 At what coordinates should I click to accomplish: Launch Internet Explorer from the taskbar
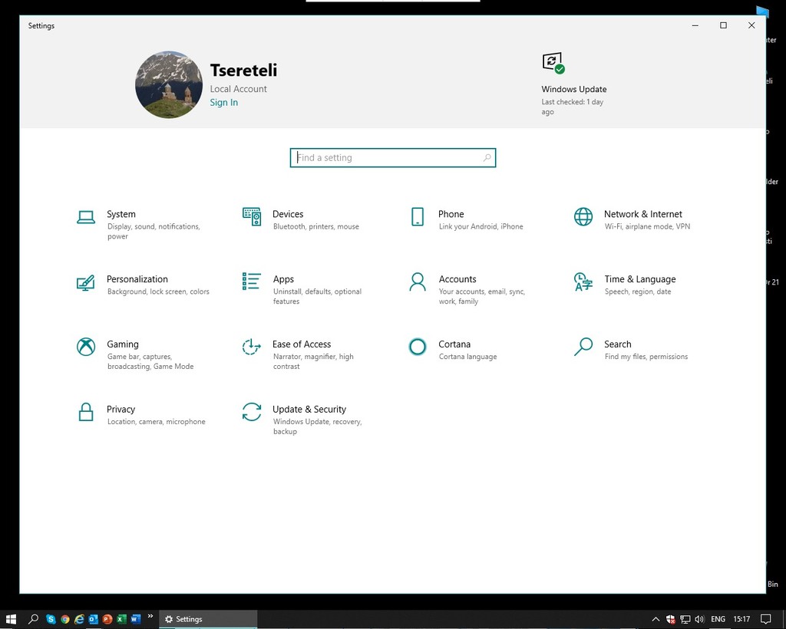point(79,620)
